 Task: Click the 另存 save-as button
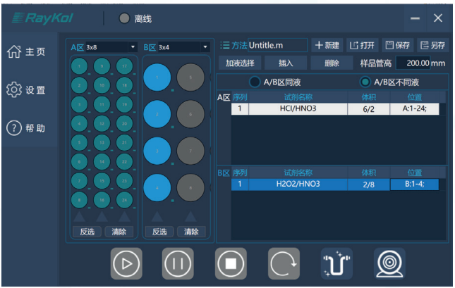coord(432,45)
